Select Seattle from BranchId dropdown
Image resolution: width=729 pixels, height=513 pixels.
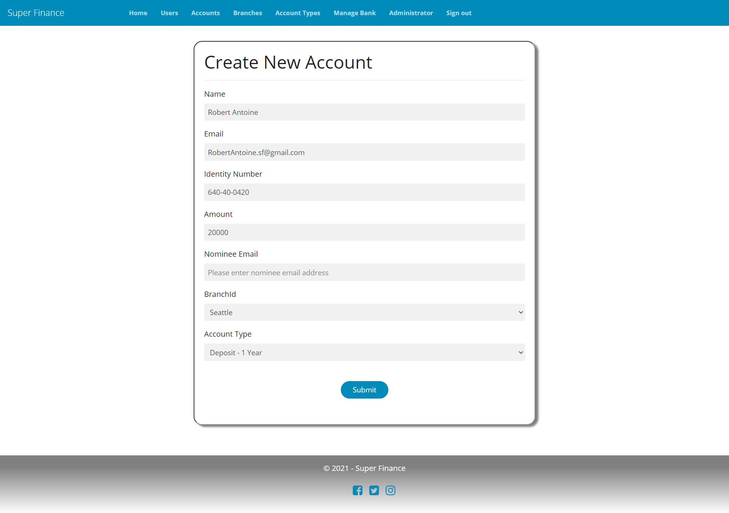[x=364, y=312]
